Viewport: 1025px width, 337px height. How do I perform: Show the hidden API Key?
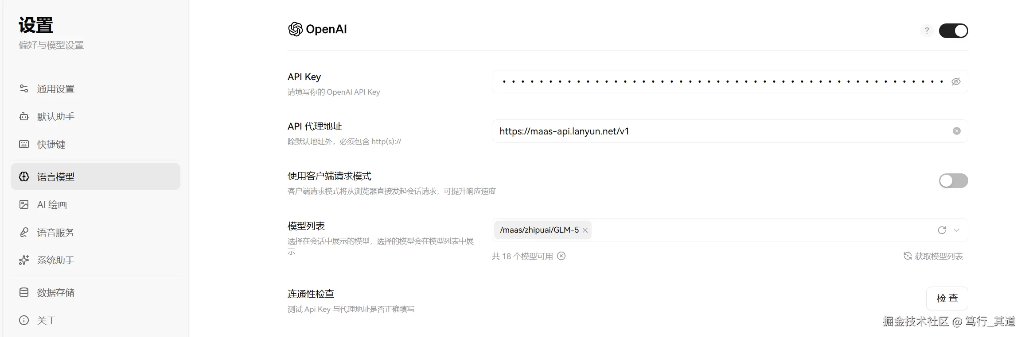coord(956,82)
